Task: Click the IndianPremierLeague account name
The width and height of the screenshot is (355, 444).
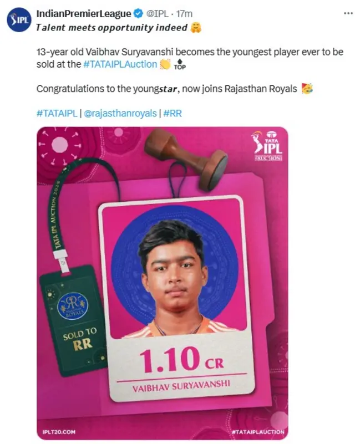Action: click(84, 14)
